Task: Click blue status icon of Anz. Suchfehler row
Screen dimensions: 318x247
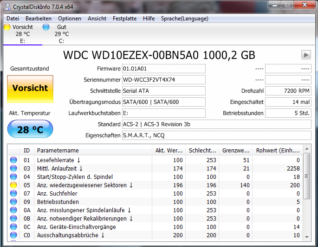Action: 13,193
